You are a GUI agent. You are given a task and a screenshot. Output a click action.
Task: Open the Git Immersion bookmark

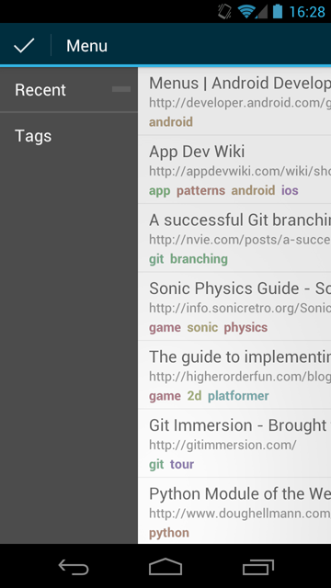pos(234,443)
